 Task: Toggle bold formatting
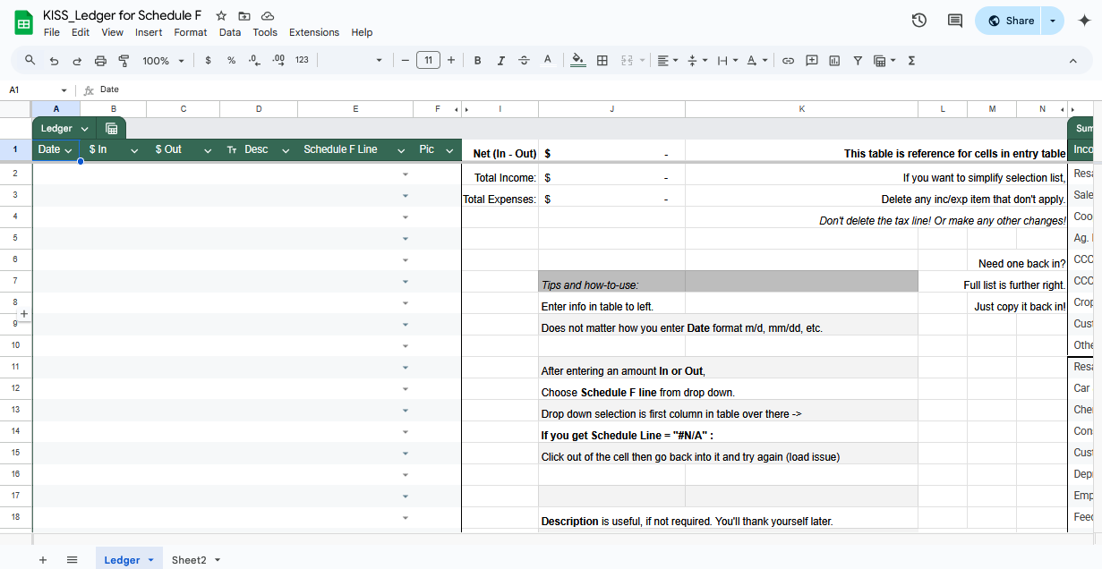point(478,61)
